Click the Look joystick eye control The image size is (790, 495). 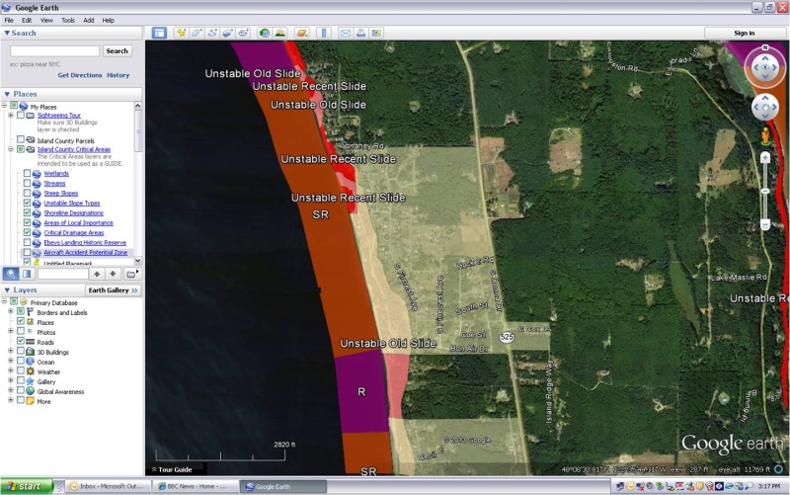pos(765,67)
